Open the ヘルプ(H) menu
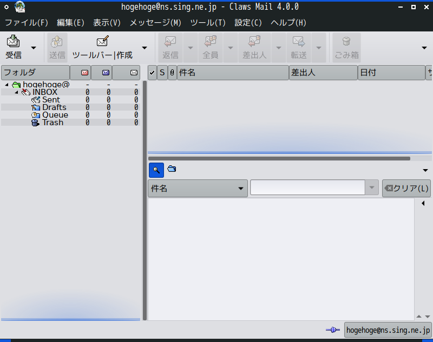This screenshot has height=342, width=433. pyautogui.click(x=288, y=23)
